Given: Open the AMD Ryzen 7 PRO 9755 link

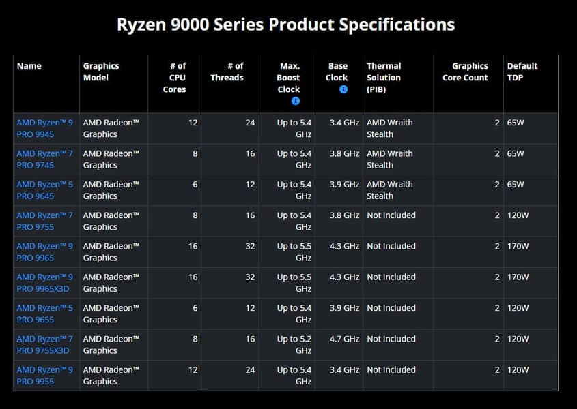Looking at the screenshot, I should pyautogui.click(x=45, y=221).
